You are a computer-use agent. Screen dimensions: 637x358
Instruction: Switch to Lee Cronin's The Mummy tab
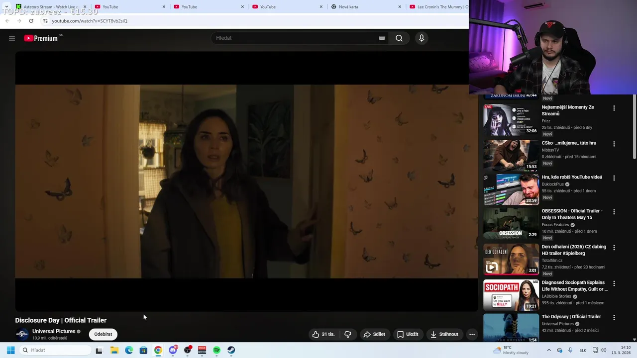point(438,7)
